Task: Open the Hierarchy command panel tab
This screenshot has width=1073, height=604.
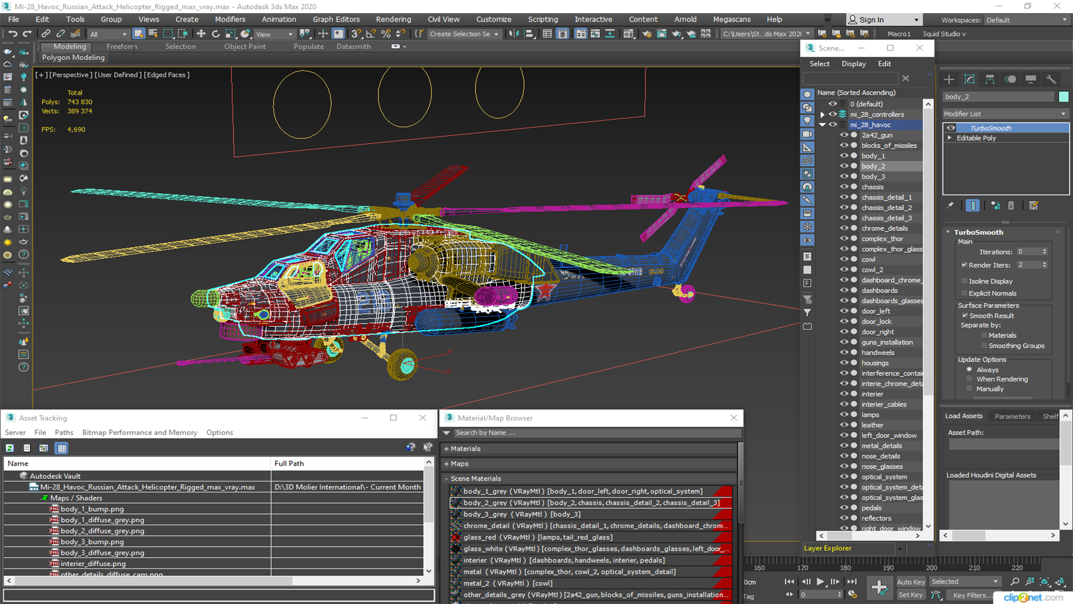Action: (990, 79)
